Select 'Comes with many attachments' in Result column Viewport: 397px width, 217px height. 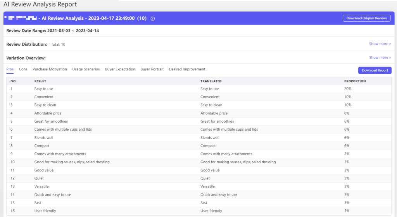point(60,154)
